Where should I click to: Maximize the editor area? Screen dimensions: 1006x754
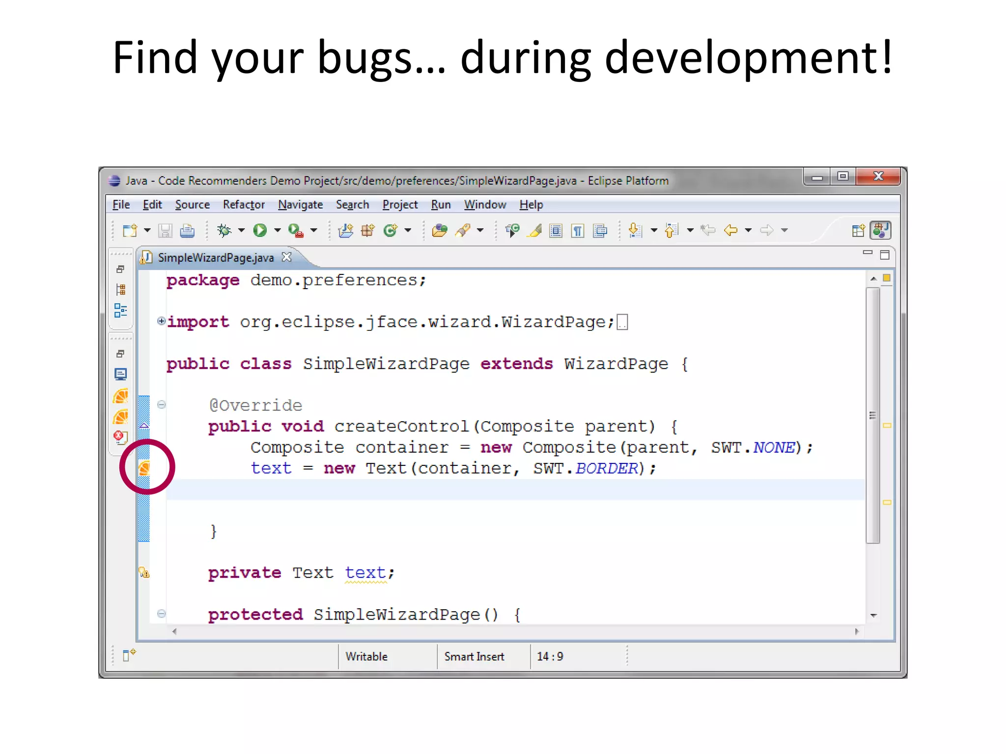[885, 255]
